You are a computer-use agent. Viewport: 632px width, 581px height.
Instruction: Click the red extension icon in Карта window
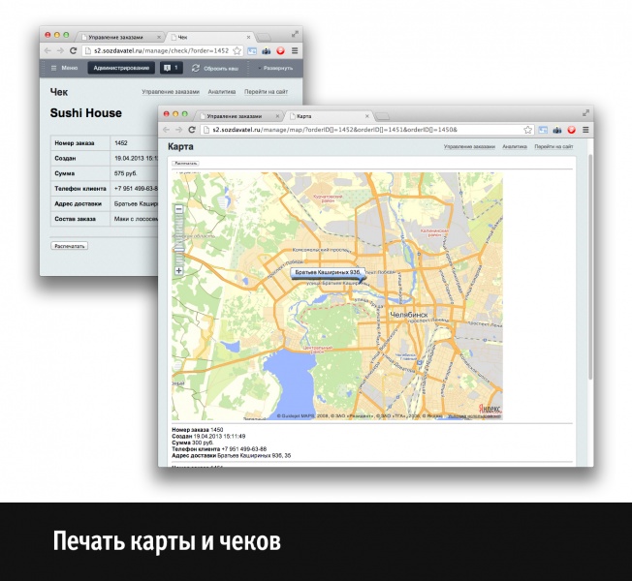click(x=572, y=130)
